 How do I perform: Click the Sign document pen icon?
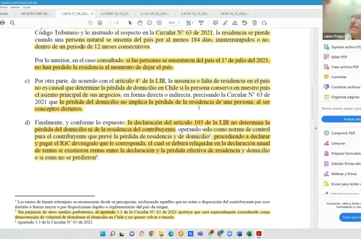pyautogui.click(x=235, y=23)
